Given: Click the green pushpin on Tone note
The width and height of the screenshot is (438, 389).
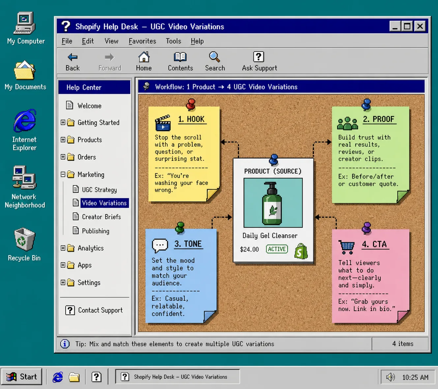Looking at the screenshot, I should tap(180, 228).
